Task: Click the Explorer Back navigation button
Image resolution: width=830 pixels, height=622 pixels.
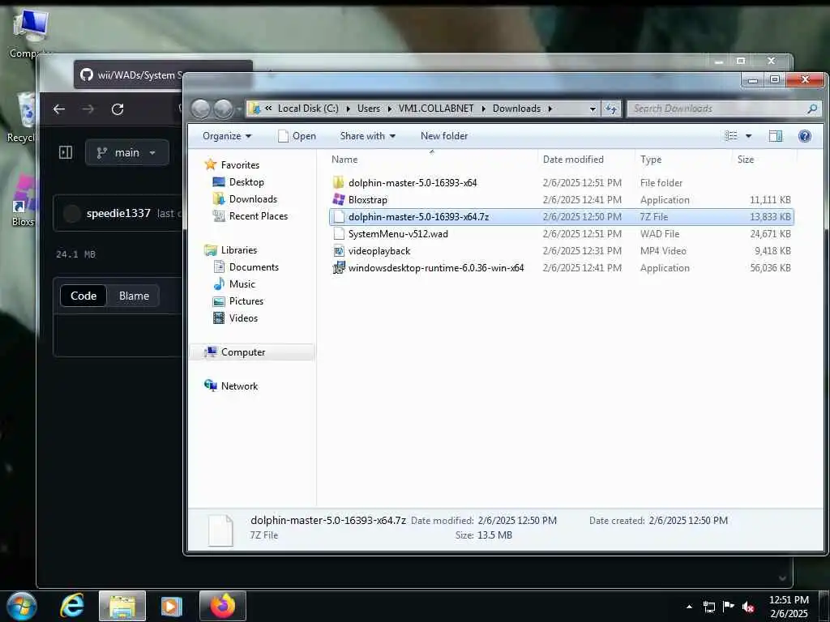Action: (x=201, y=109)
